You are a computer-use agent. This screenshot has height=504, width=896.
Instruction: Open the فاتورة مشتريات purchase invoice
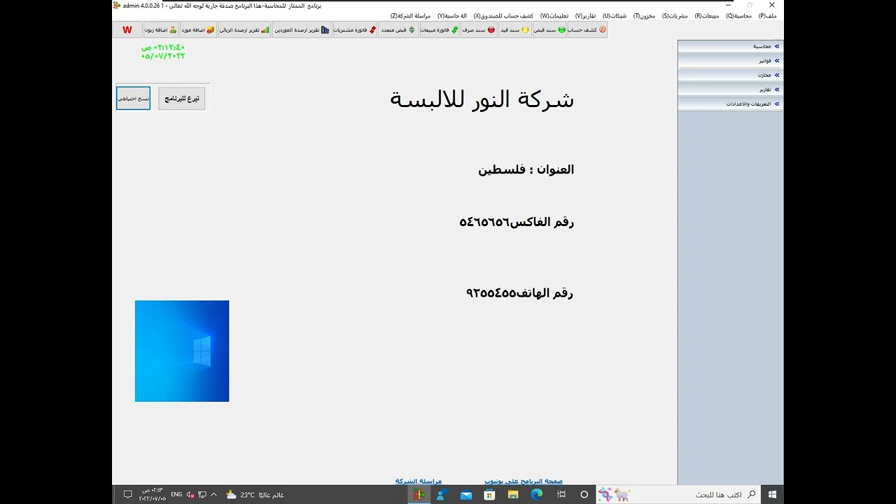[355, 30]
